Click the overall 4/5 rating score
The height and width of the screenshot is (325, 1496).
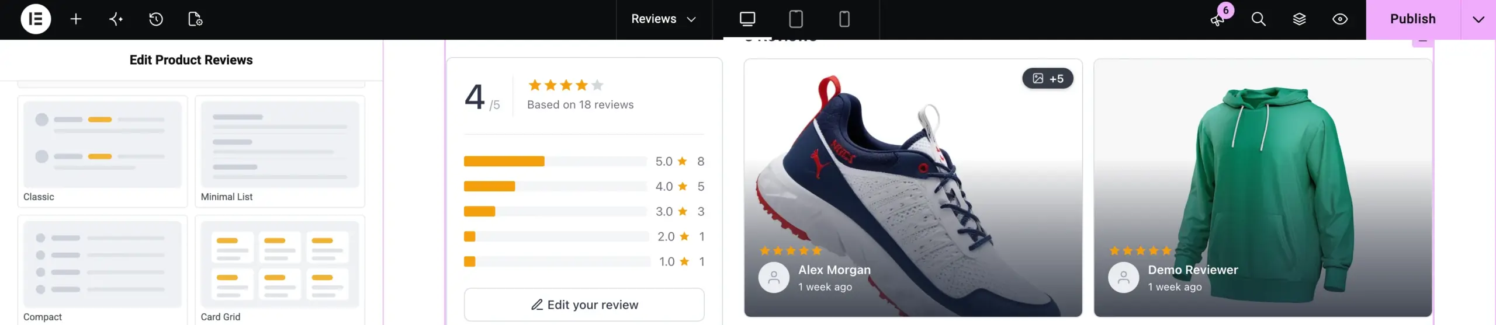482,97
